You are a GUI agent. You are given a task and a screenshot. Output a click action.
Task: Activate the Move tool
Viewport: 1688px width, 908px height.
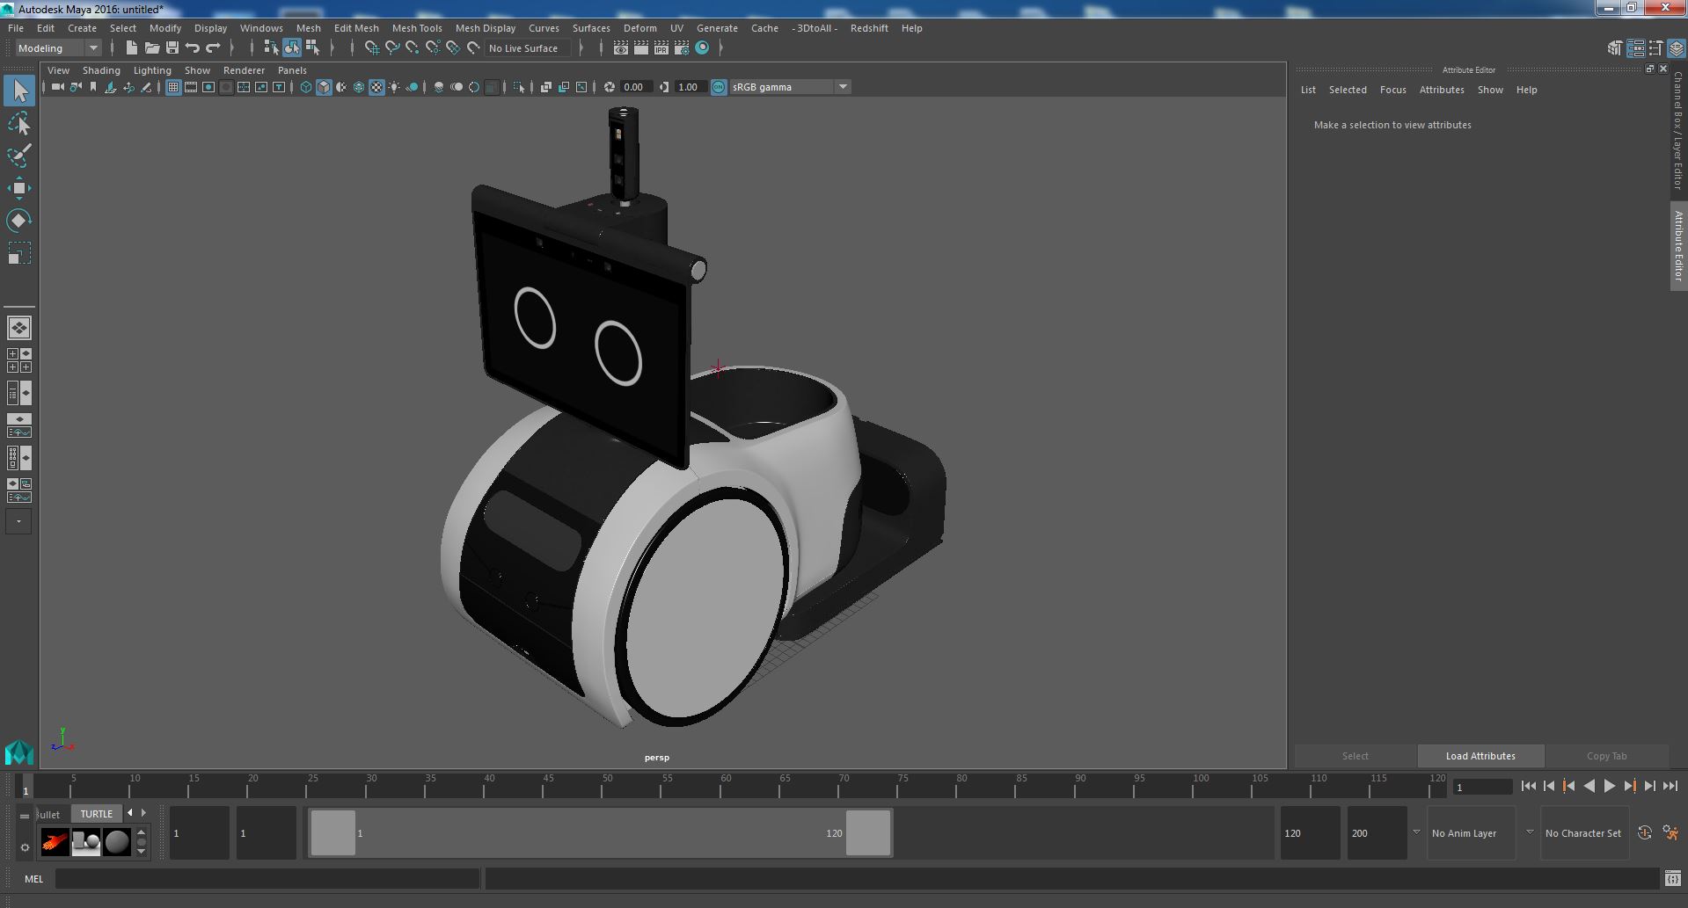click(x=19, y=188)
